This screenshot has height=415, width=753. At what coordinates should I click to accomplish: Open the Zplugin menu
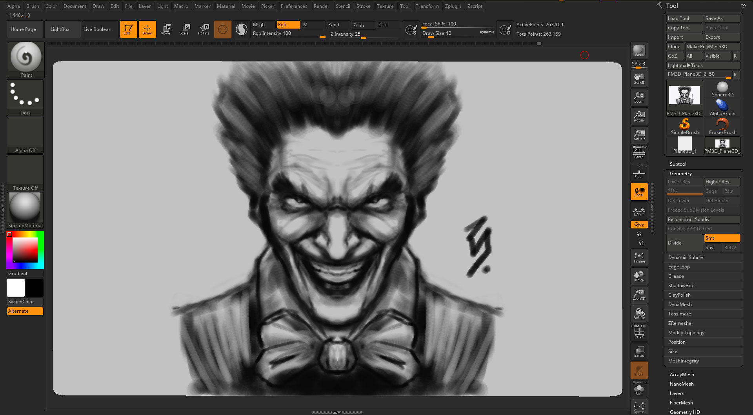(453, 6)
